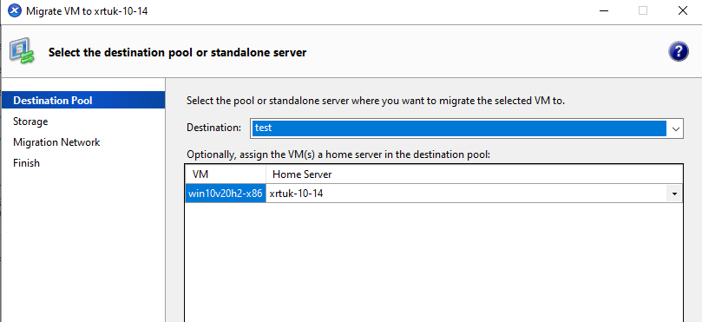Select the win10v20h2-x86 VM cell
Image resolution: width=702 pixels, height=322 pixels.
226,194
